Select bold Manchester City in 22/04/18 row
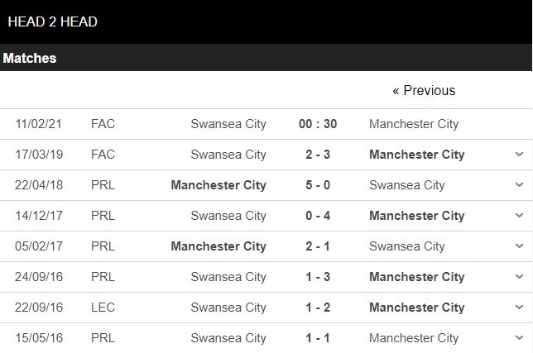Viewport: 533px width, 353px height. (x=218, y=185)
